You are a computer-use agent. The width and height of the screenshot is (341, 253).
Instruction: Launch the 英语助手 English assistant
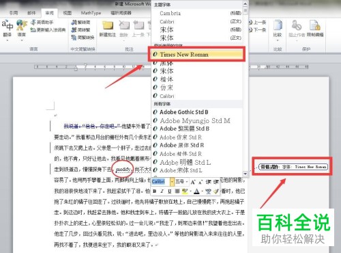pos(42,22)
